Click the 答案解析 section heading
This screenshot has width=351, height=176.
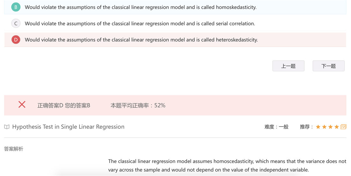pos(13,149)
